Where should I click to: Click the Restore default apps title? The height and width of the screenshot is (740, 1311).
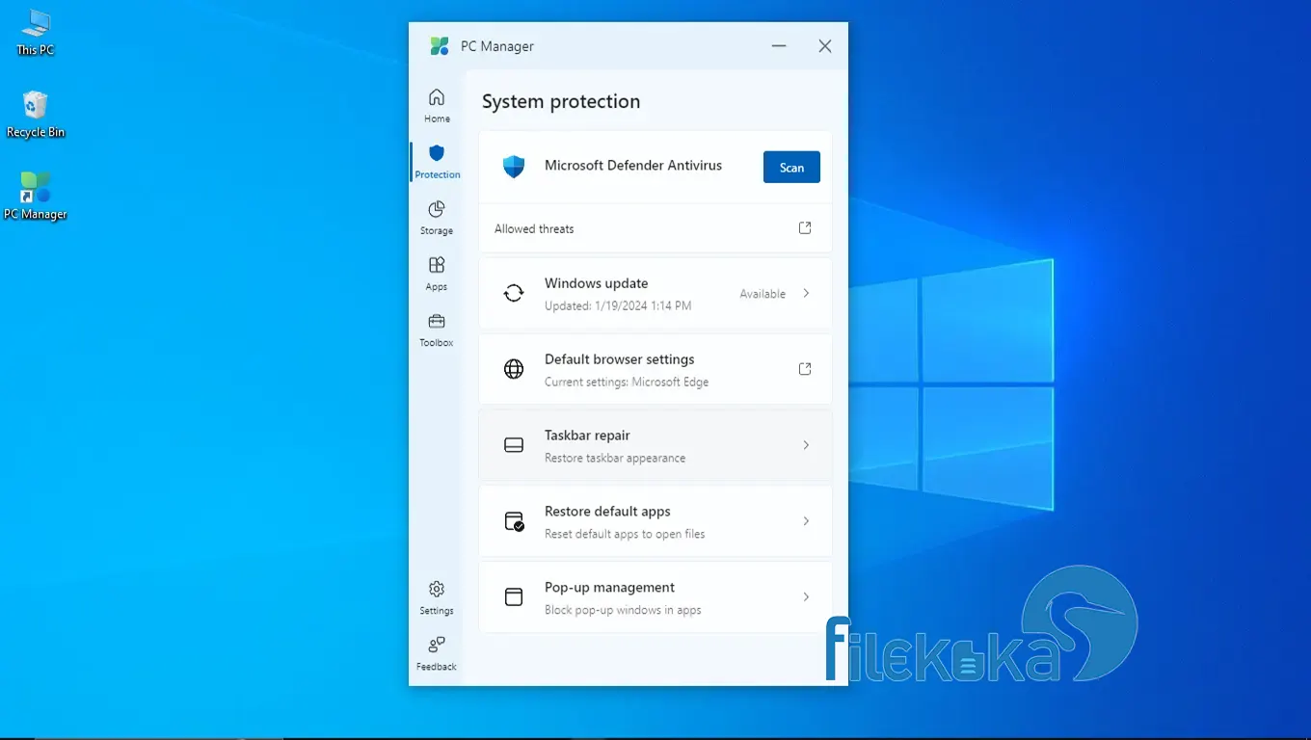point(607,512)
